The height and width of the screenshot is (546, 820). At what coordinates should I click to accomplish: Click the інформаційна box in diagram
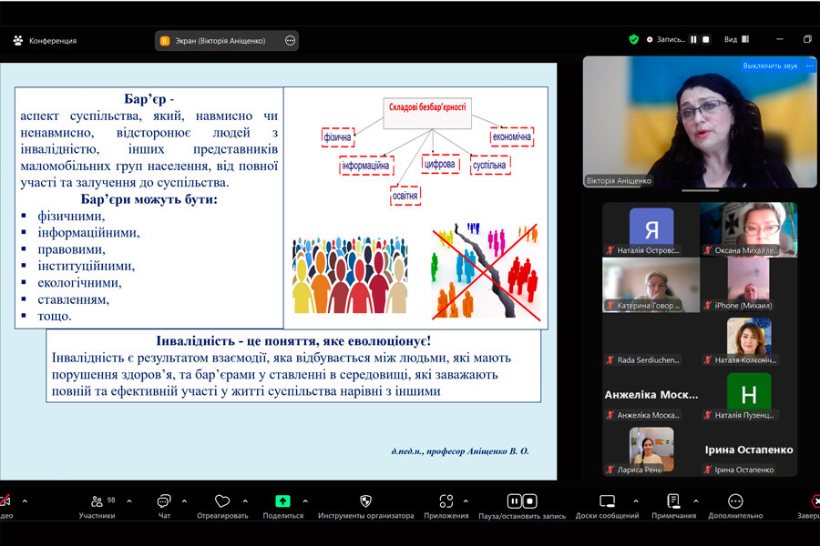click(366, 165)
